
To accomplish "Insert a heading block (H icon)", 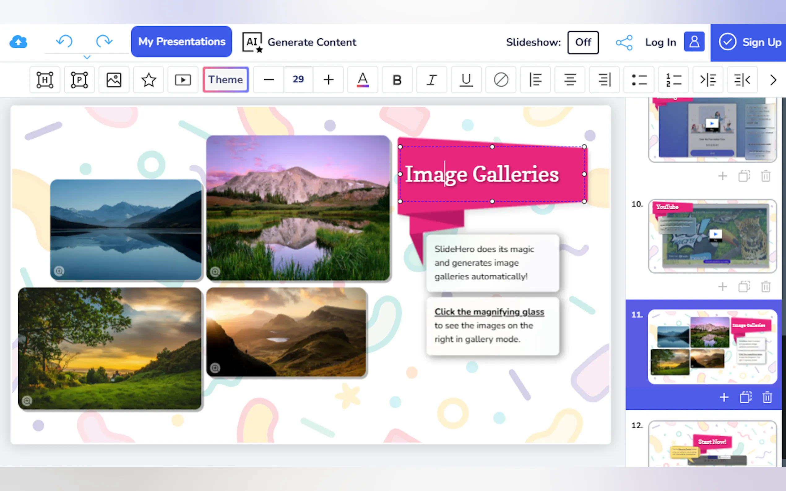I will pyautogui.click(x=45, y=80).
